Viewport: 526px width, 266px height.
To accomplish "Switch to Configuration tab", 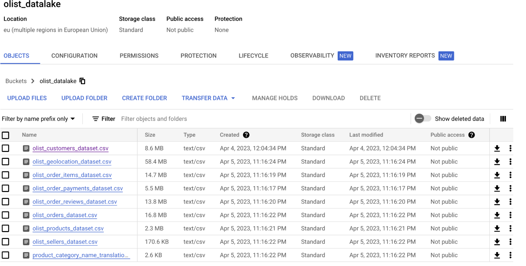I will [74, 56].
